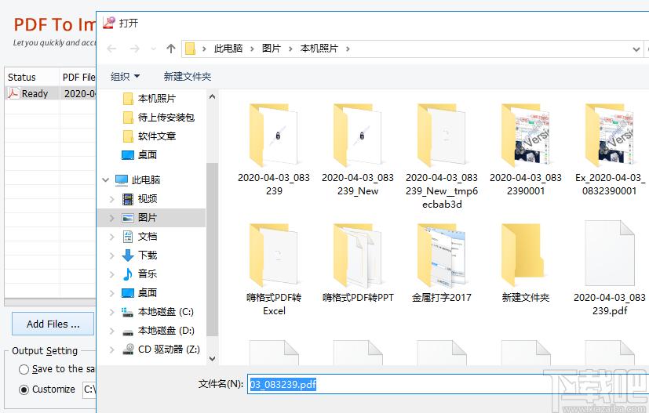649x413 pixels.
Task: Click the 新建文件夹 toolbar button
Action: coord(187,77)
